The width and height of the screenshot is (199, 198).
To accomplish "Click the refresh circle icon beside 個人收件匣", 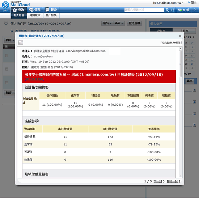I will 6,23.
